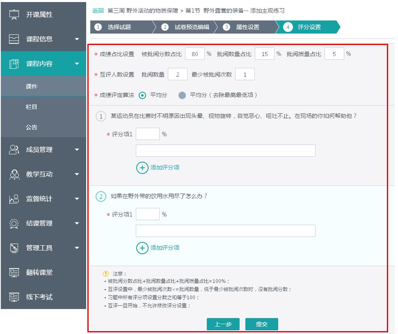The image size is (398, 334).
Task: Expand the 课程信息 dropdown arrow
Action: tap(77, 39)
